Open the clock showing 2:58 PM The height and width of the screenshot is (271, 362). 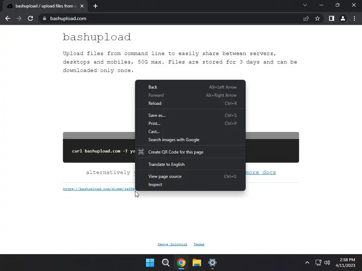point(345,263)
